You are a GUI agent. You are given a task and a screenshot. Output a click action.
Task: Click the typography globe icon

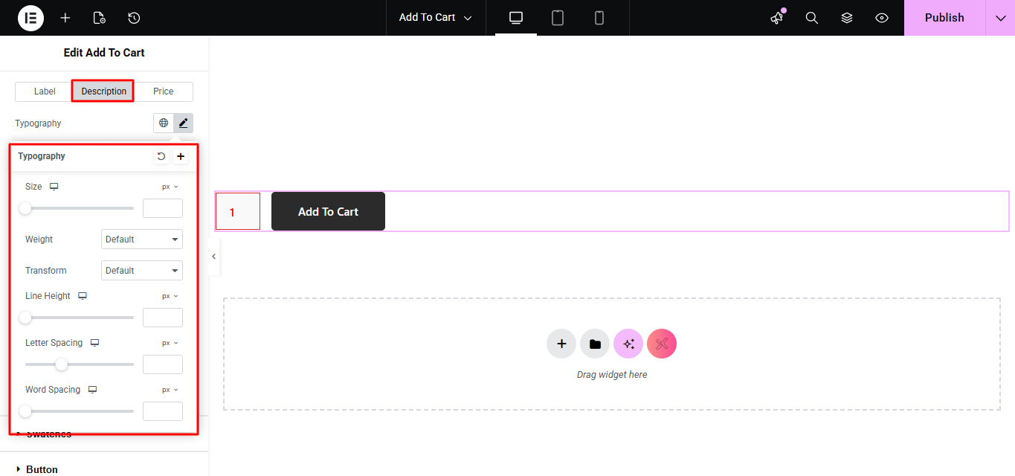pyautogui.click(x=164, y=123)
